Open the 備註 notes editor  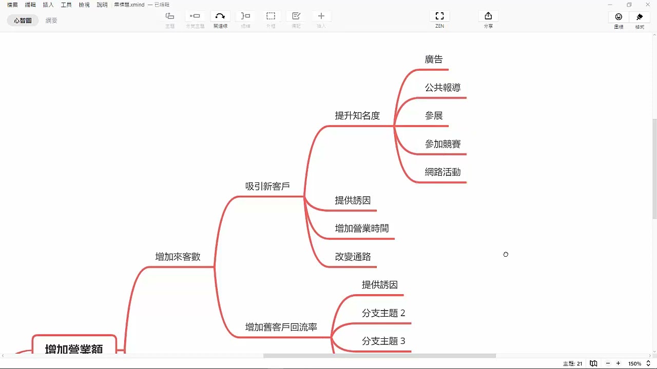pos(296,16)
